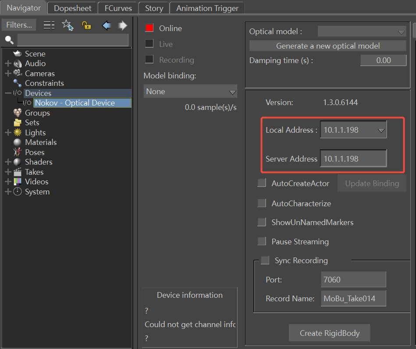Click the star favorites cursor icon
Screen dimensions: 416x349
68,25
